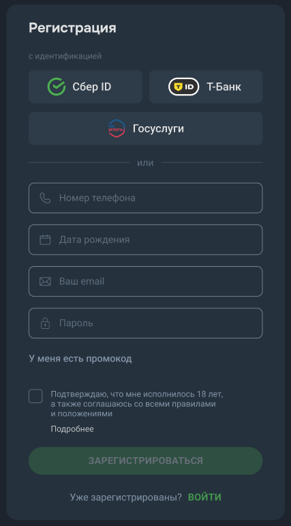Screen dimensions: 291x526
Task: Open 'Подробнее' rules details
Action: 72,428
